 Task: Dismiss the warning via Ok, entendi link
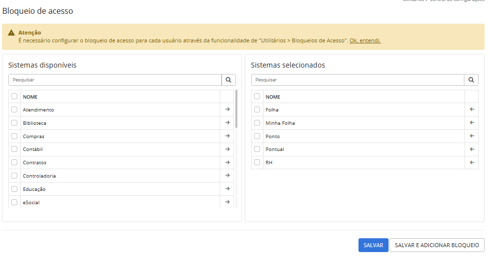[365, 40]
